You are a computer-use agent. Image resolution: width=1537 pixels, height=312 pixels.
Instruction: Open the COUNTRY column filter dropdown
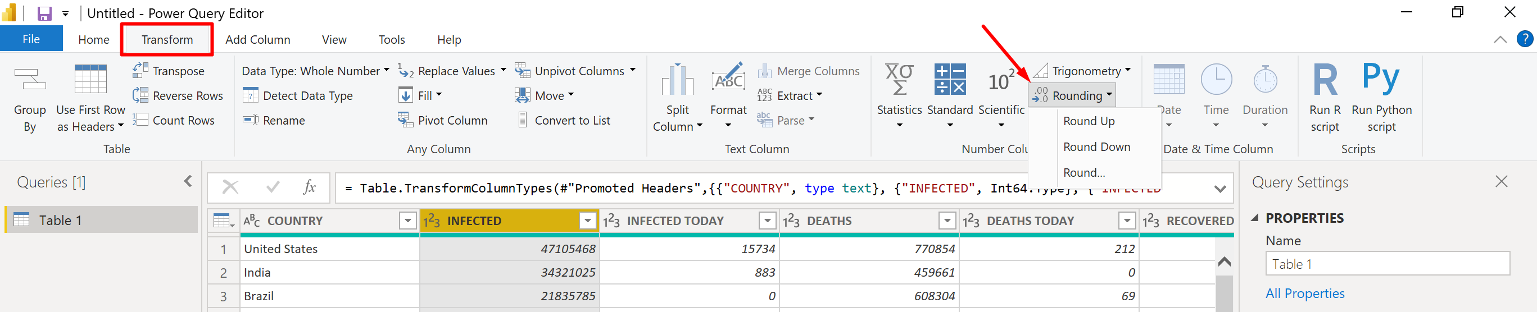[407, 221]
